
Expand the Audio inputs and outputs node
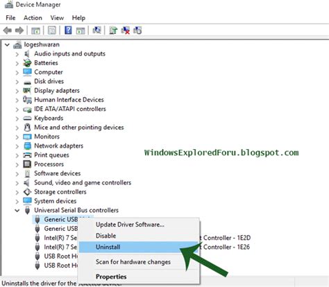tap(17, 54)
